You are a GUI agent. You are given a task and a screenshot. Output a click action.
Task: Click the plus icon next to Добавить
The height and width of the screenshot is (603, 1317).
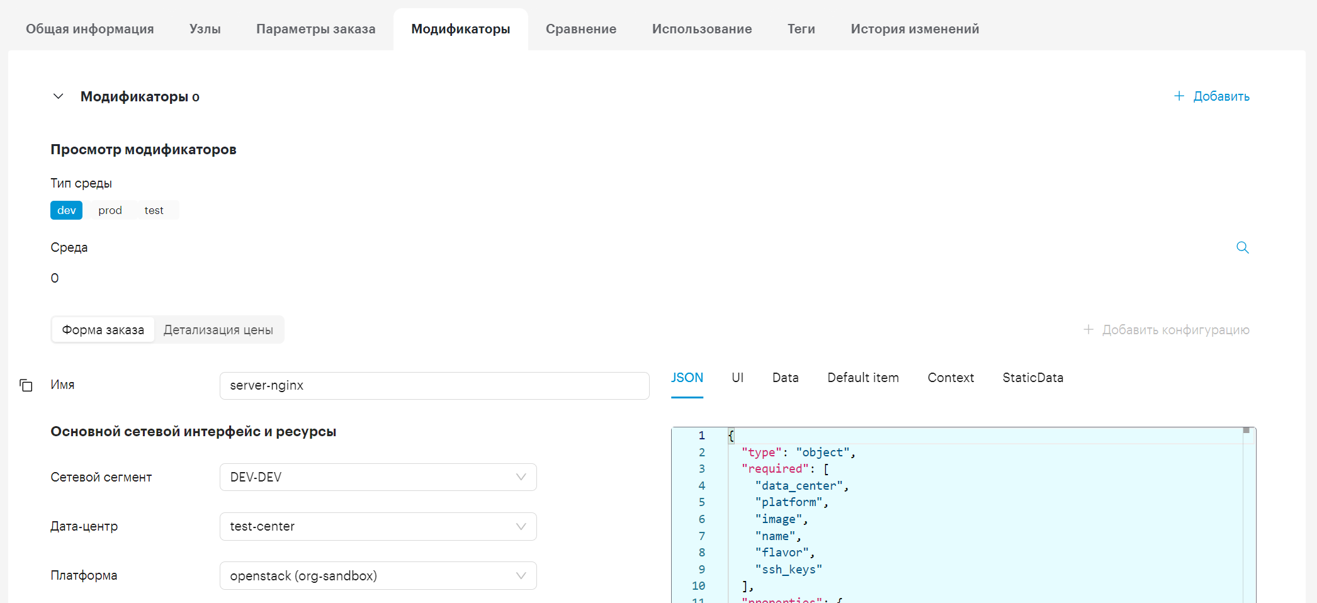click(x=1179, y=96)
